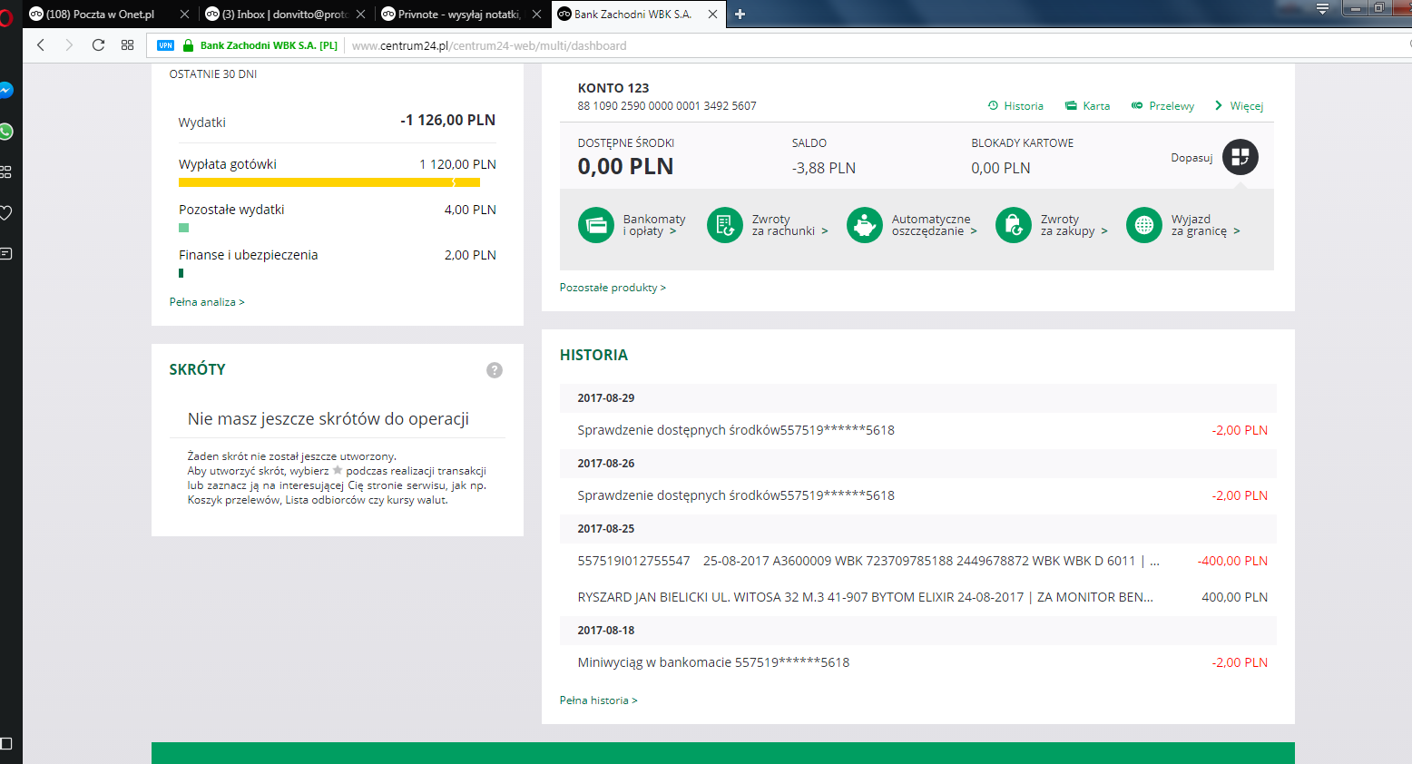Click the Wyjazd za granicę label
The image size is (1412, 764).
pyautogui.click(x=1205, y=225)
